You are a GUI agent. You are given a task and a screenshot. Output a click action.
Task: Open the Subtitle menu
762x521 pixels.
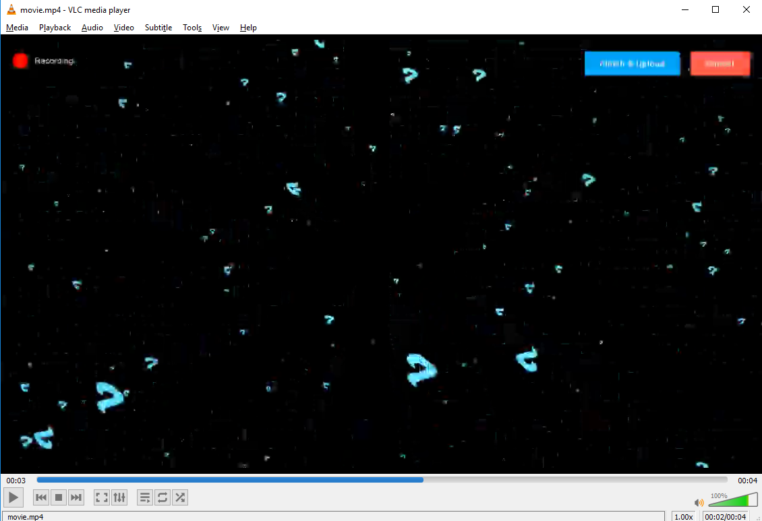pos(158,28)
